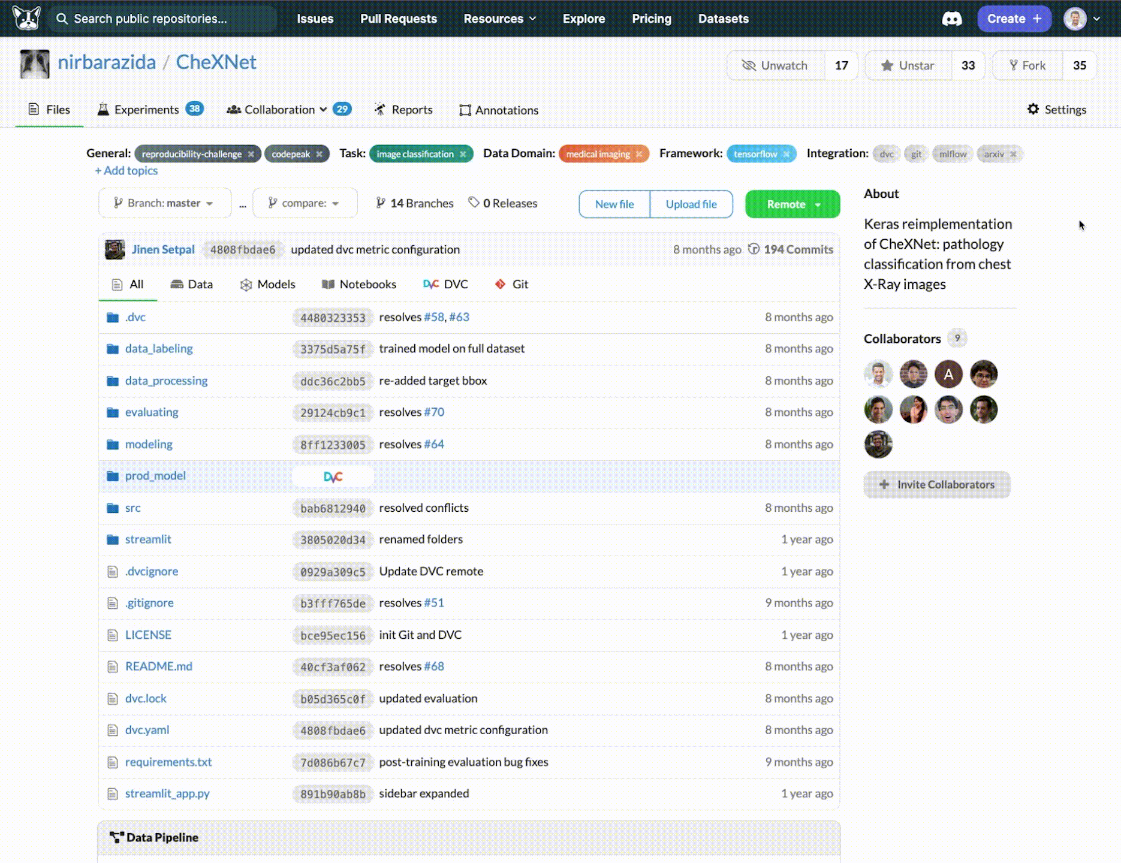Focus the Search public repositories field
Viewport: 1121px width, 863px height.
[x=162, y=19]
